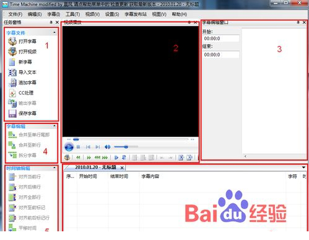Mute the video using the speaker icon
The image size is (309, 240).
click(x=107, y=147)
